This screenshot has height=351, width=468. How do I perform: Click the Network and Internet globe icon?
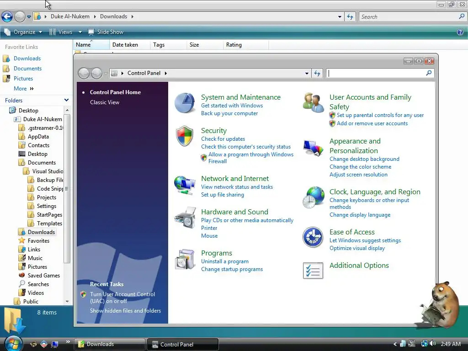pos(185,185)
